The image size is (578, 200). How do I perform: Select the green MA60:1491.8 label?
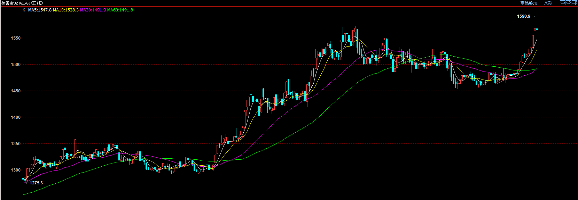point(120,10)
